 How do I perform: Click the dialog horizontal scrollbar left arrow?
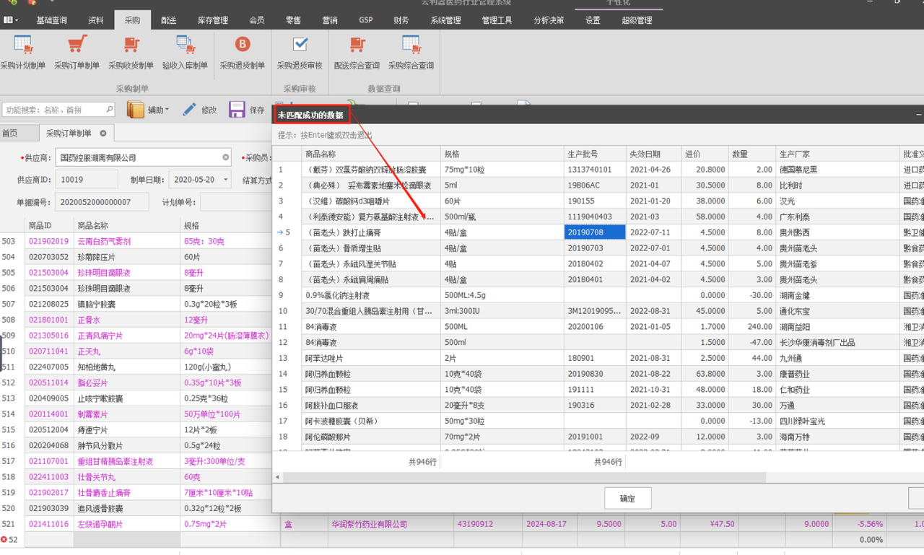pos(277,477)
